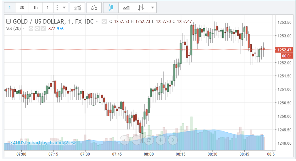Click the 08:15 time axis label
This screenshot has height=161, width=296.
pyautogui.click(x=181, y=154)
